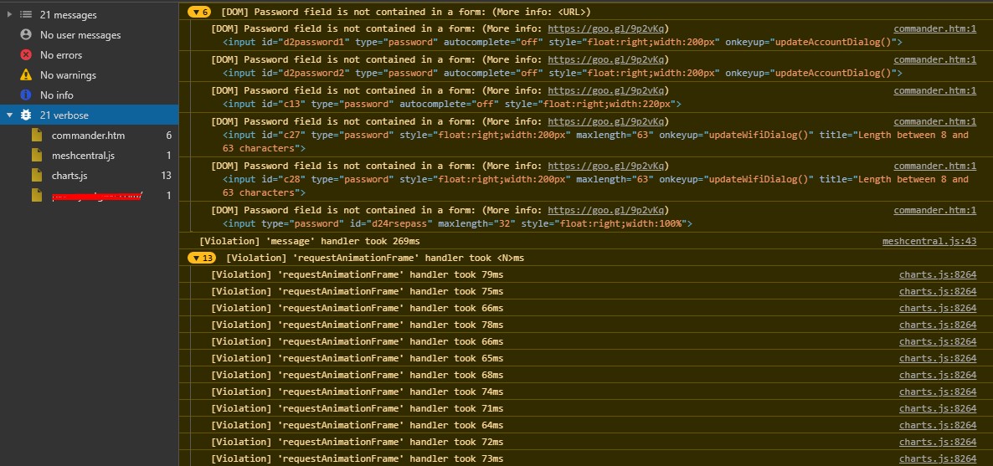Screen dimensions: 993x466
Task: Select the requestAnimationFrame handler took 74ms text
Action: coord(358,392)
